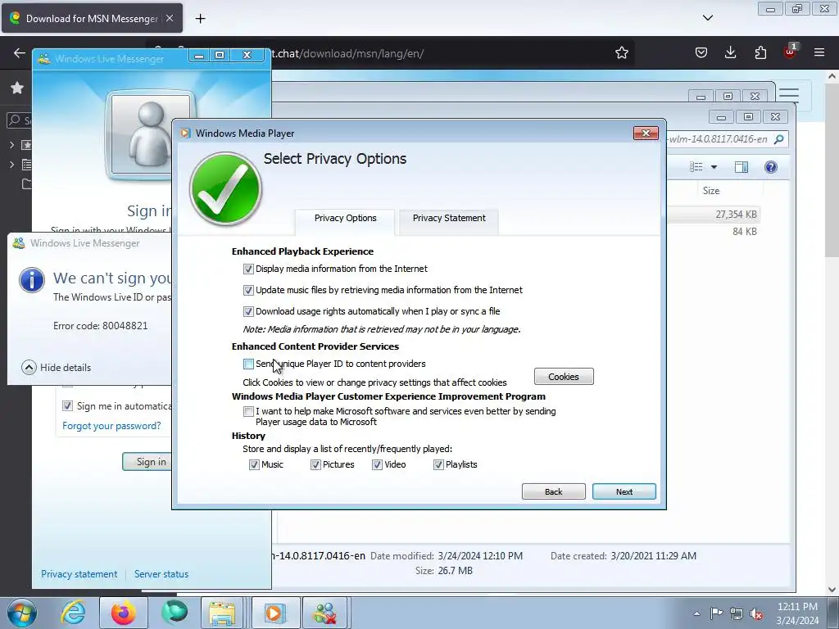Open the Explorer help question mark icon
Viewport: 839px width, 629px height.
[x=770, y=167]
